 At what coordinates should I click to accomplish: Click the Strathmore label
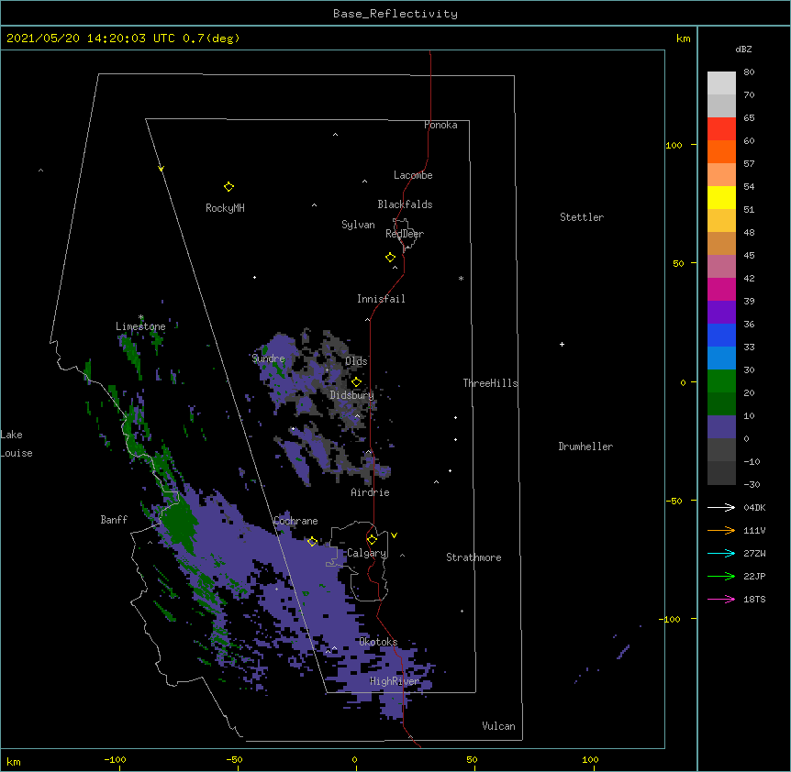pos(473,557)
